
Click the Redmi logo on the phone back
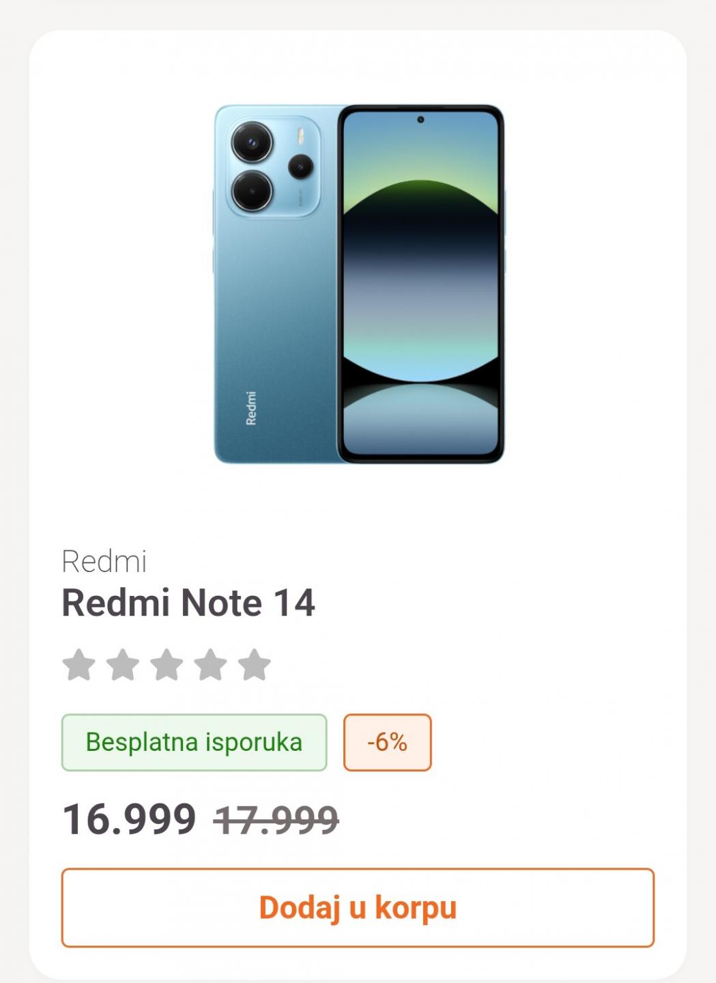click(x=251, y=408)
